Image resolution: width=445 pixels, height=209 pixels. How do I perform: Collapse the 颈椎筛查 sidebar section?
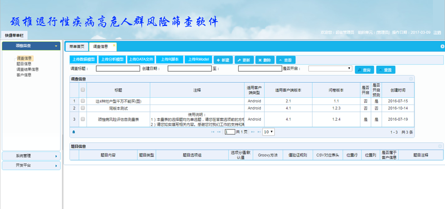(31, 46)
